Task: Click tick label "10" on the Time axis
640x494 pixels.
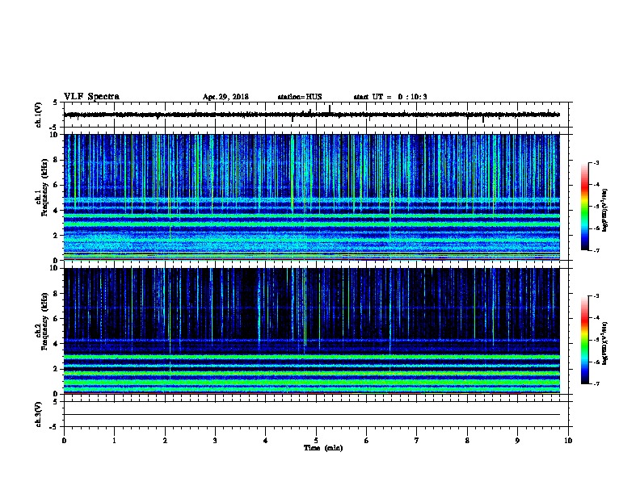Action: (x=568, y=441)
